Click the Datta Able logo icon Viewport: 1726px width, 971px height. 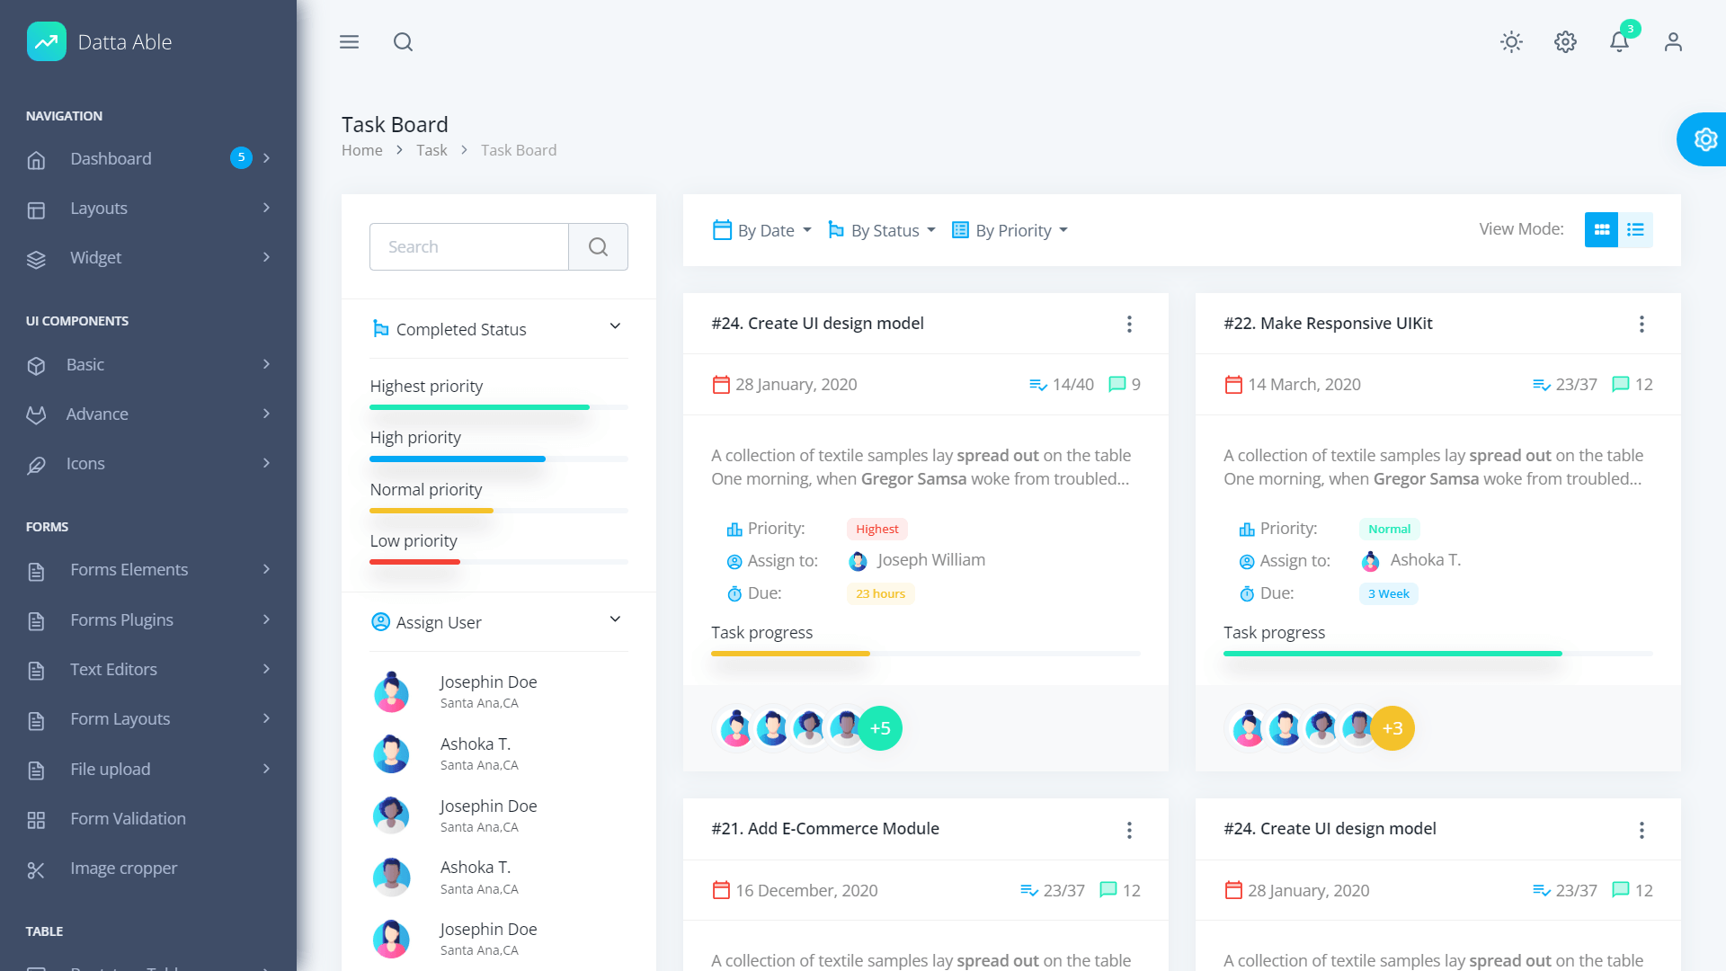[46, 40]
